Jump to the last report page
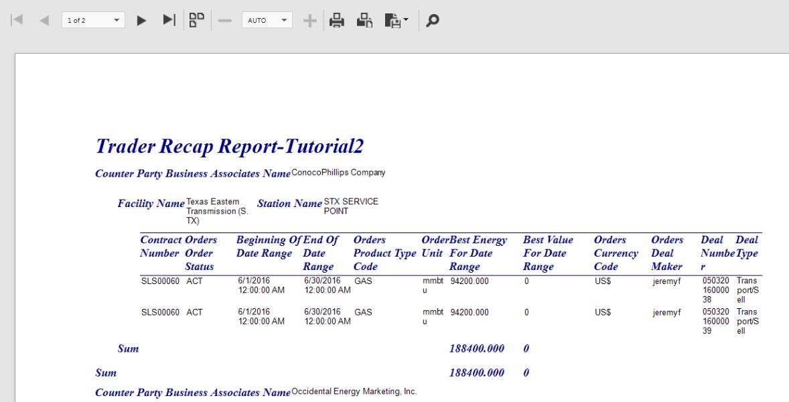Viewport: 789px width, 402px height. [169, 21]
